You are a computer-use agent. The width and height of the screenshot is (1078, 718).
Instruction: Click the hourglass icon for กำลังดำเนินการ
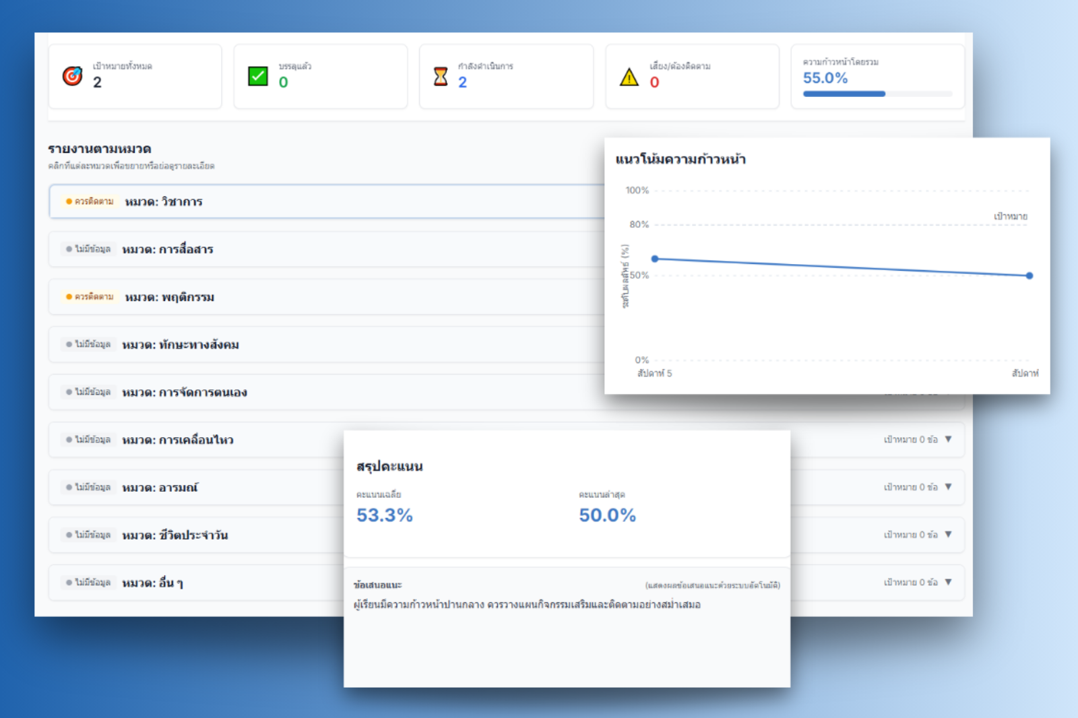coord(441,76)
